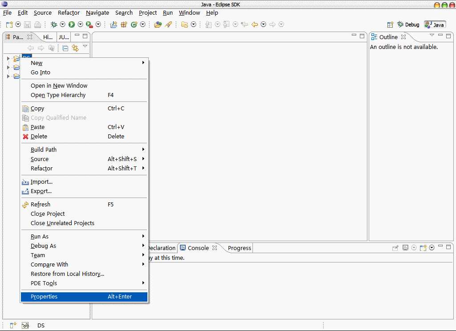The image size is (456, 331).
Task: Select Open in New Window
Action: click(x=84, y=86)
